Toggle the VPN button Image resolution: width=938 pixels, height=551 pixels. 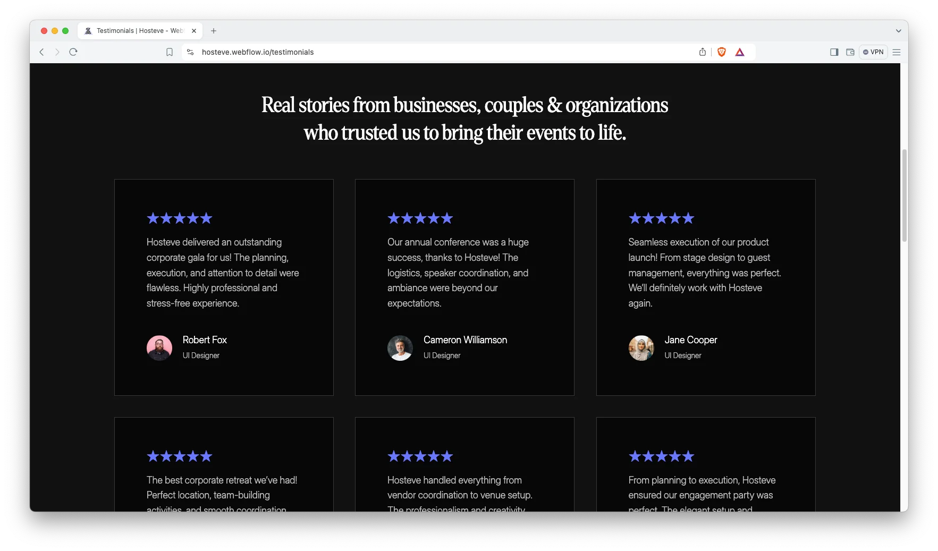pos(873,52)
